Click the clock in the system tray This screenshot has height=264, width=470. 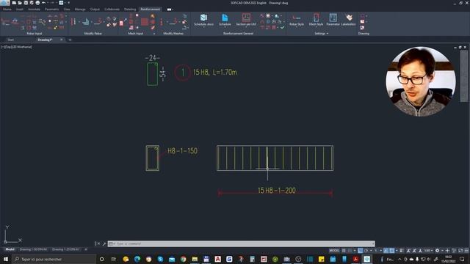coord(448,259)
